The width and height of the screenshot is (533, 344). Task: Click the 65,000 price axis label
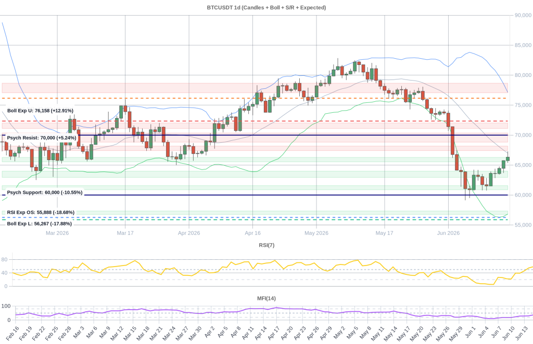523,165
